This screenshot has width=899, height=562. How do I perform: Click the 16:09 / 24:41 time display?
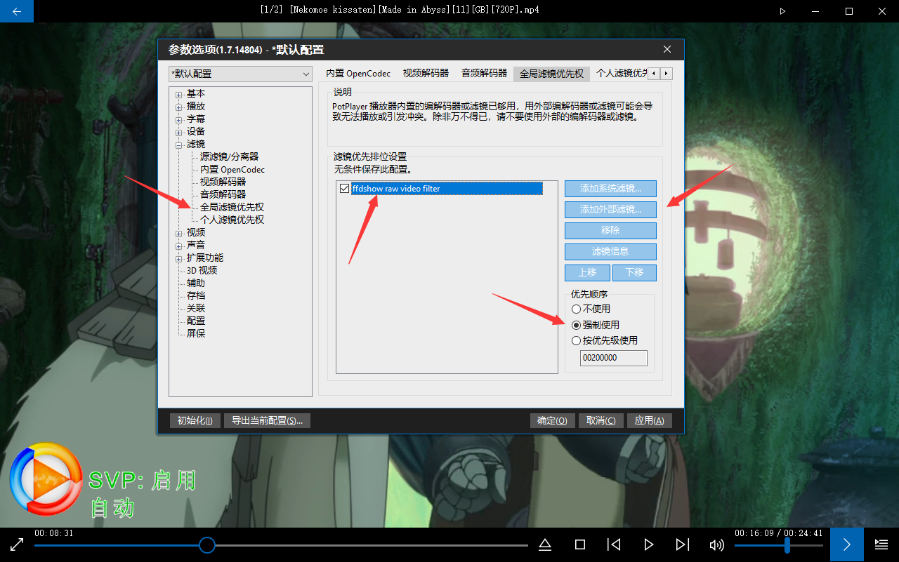coord(778,533)
